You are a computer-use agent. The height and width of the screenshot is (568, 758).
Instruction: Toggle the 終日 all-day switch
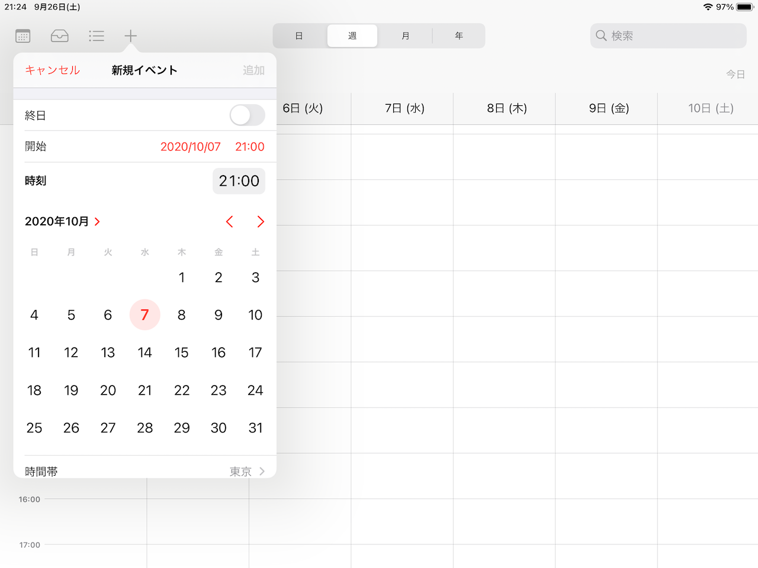pyautogui.click(x=247, y=115)
